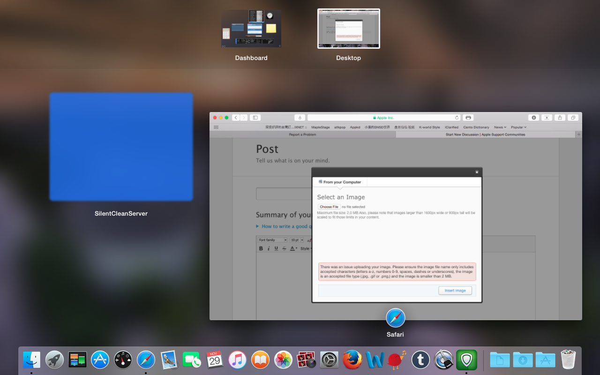600x375 pixels.
Task: Show all tabs button in Safari
Action: (x=573, y=118)
